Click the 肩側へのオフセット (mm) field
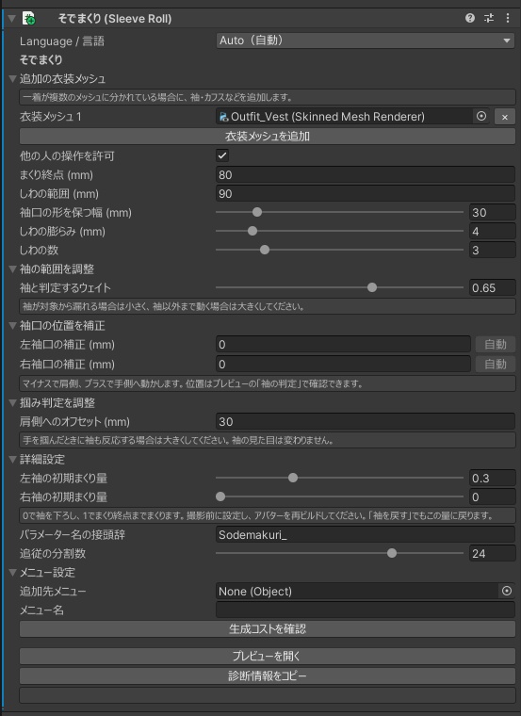Viewport: 521px width, 716px height. pos(366,421)
